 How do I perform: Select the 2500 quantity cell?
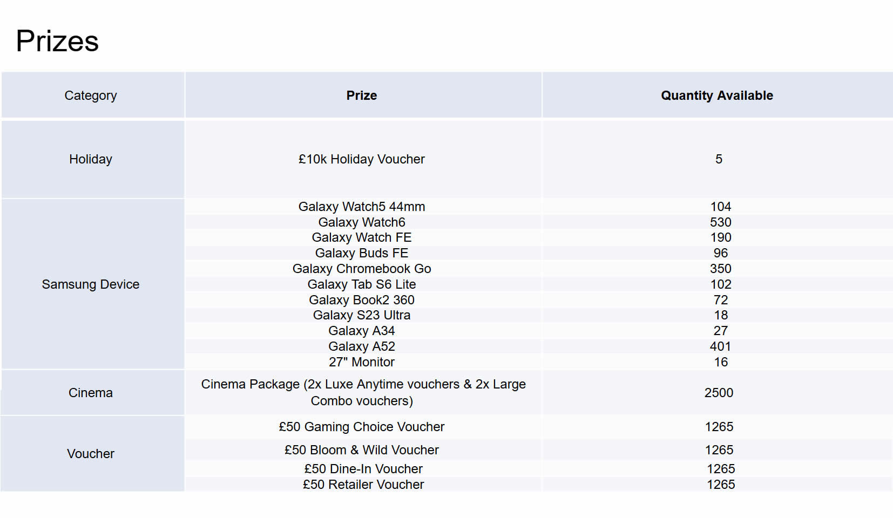click(719, 393)
